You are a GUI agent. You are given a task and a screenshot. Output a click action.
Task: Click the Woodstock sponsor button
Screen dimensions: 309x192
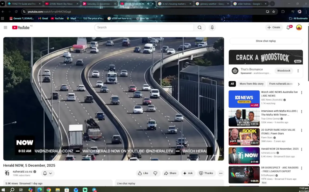[284, 71]
